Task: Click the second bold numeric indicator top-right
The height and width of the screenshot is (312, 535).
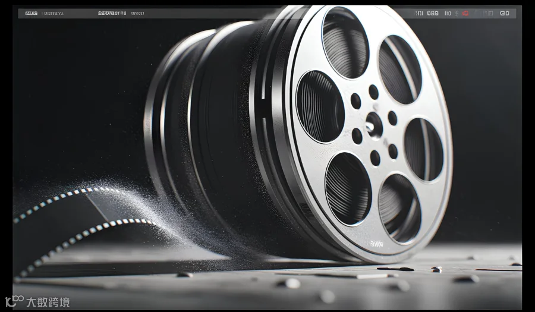Action: tap(433, 13)
